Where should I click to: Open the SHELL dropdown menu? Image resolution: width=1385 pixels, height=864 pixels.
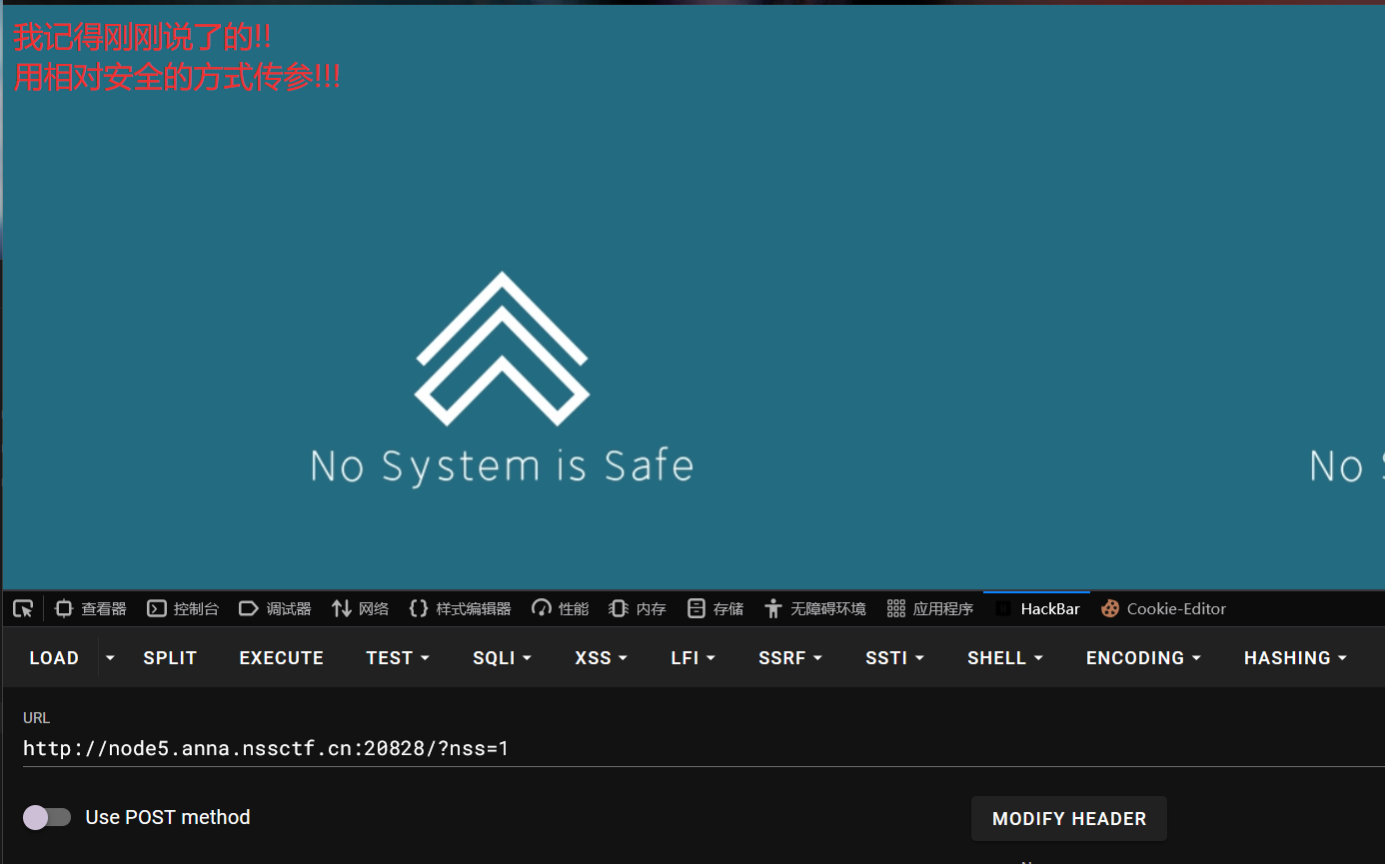(x=1005, y=658)
